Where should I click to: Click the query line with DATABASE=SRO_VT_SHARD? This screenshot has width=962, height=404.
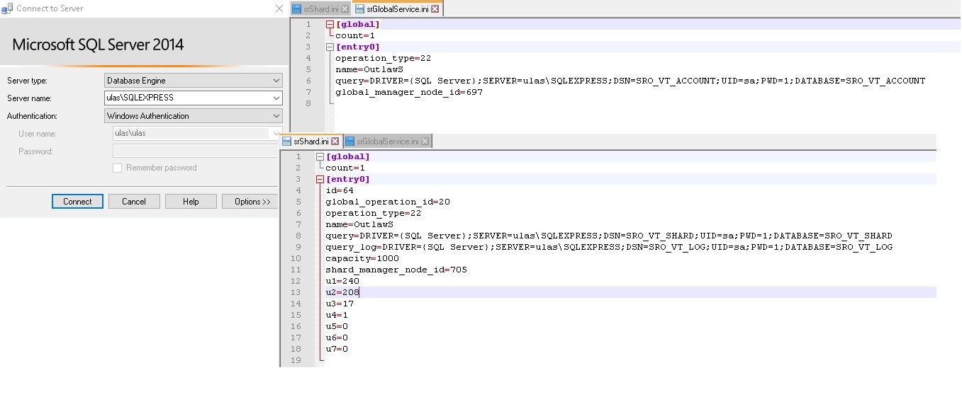pyautogui.click(x=609, y=236)
